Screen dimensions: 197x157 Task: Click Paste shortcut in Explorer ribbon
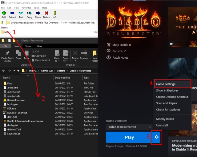41,60
